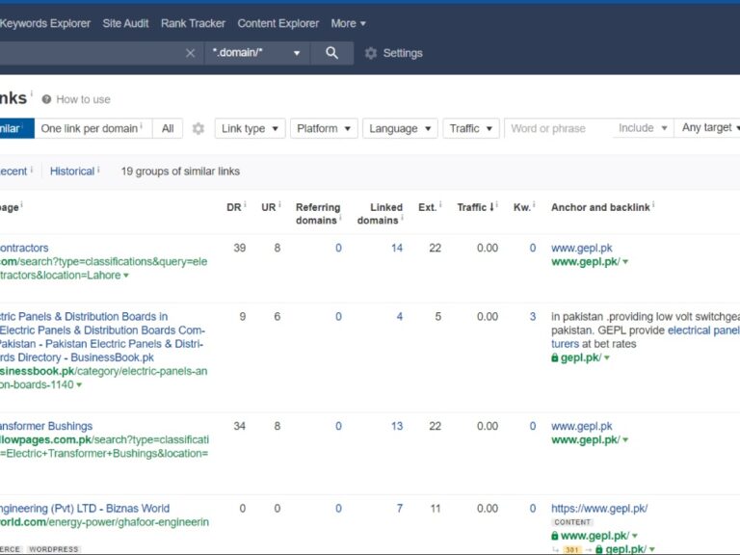Switch to Historical view
This screenshot has height=555, width=740.
click(72, 172)
